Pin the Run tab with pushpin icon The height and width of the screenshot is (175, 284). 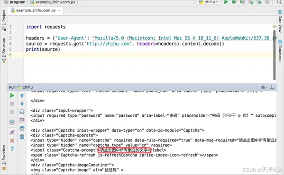coord(12,132)
